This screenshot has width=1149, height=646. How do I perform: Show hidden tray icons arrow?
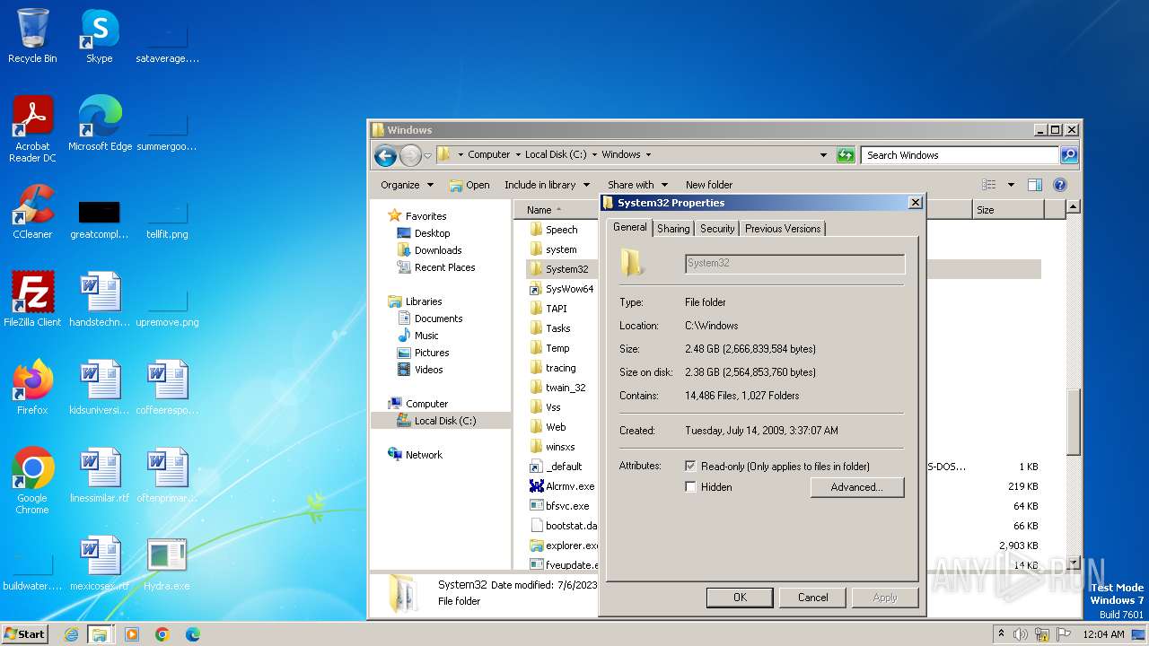click(x=1001, y=633)
